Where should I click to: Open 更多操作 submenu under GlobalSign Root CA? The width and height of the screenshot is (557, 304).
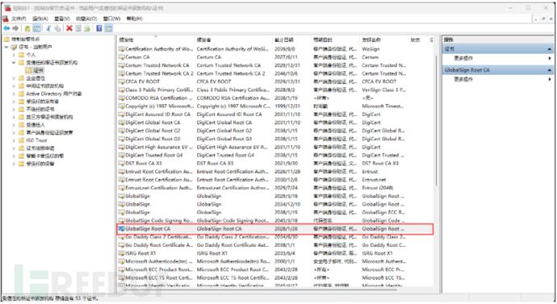tap(550, 80)
